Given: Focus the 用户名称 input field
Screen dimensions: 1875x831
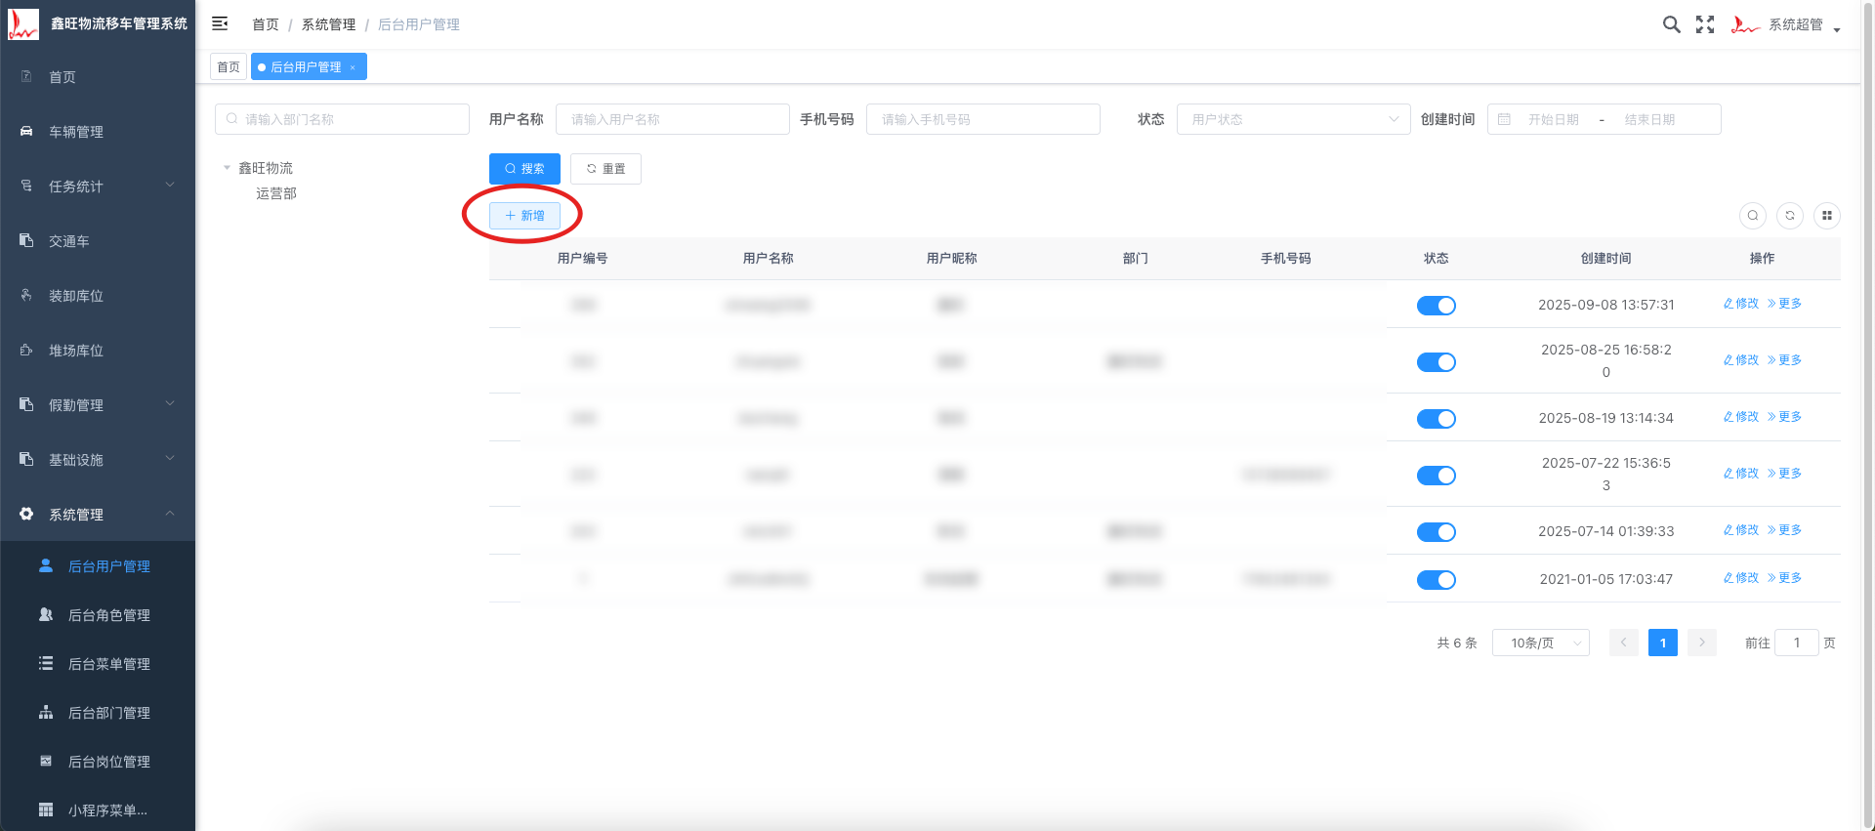Looking at the screenshot, I should pyautogui.click(x=673, y=119).
